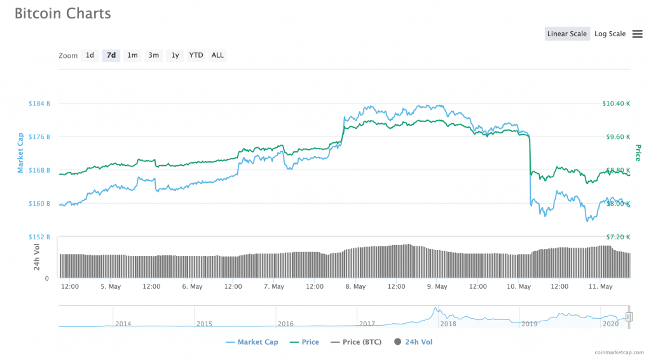Screen dimensions: 651x360
Task: Click the 24h Vol legend circle icon
Action: 398,342
